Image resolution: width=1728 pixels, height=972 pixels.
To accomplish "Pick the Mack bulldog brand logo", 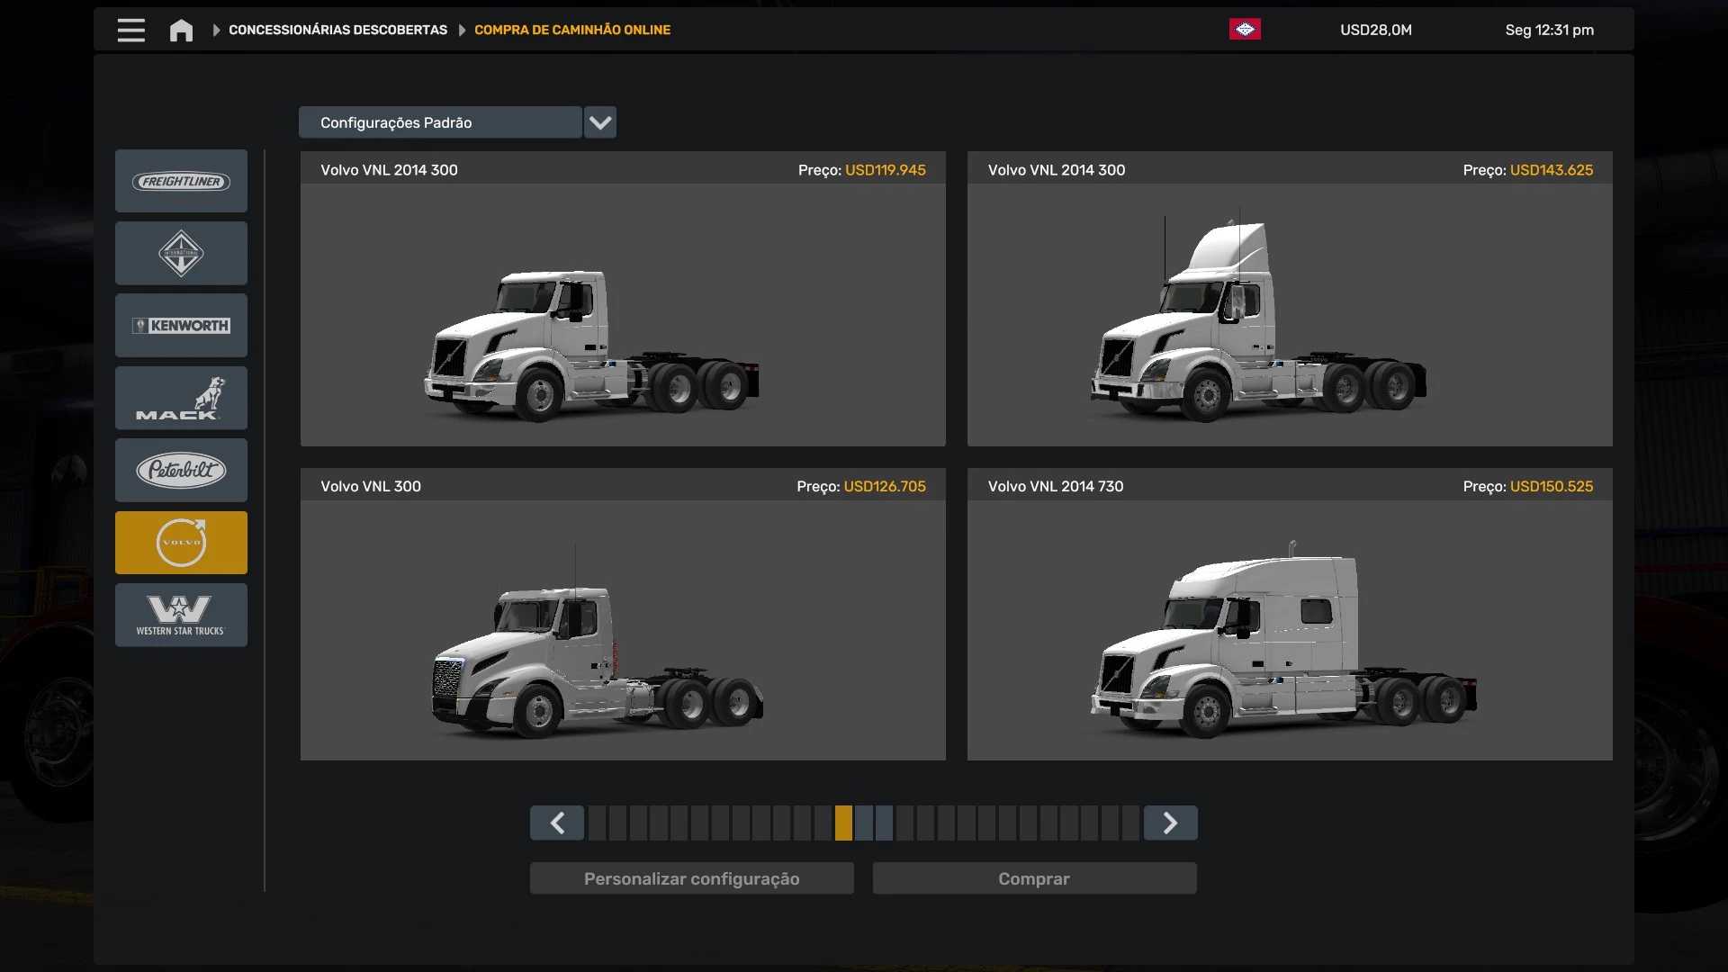I will [181, 398].
